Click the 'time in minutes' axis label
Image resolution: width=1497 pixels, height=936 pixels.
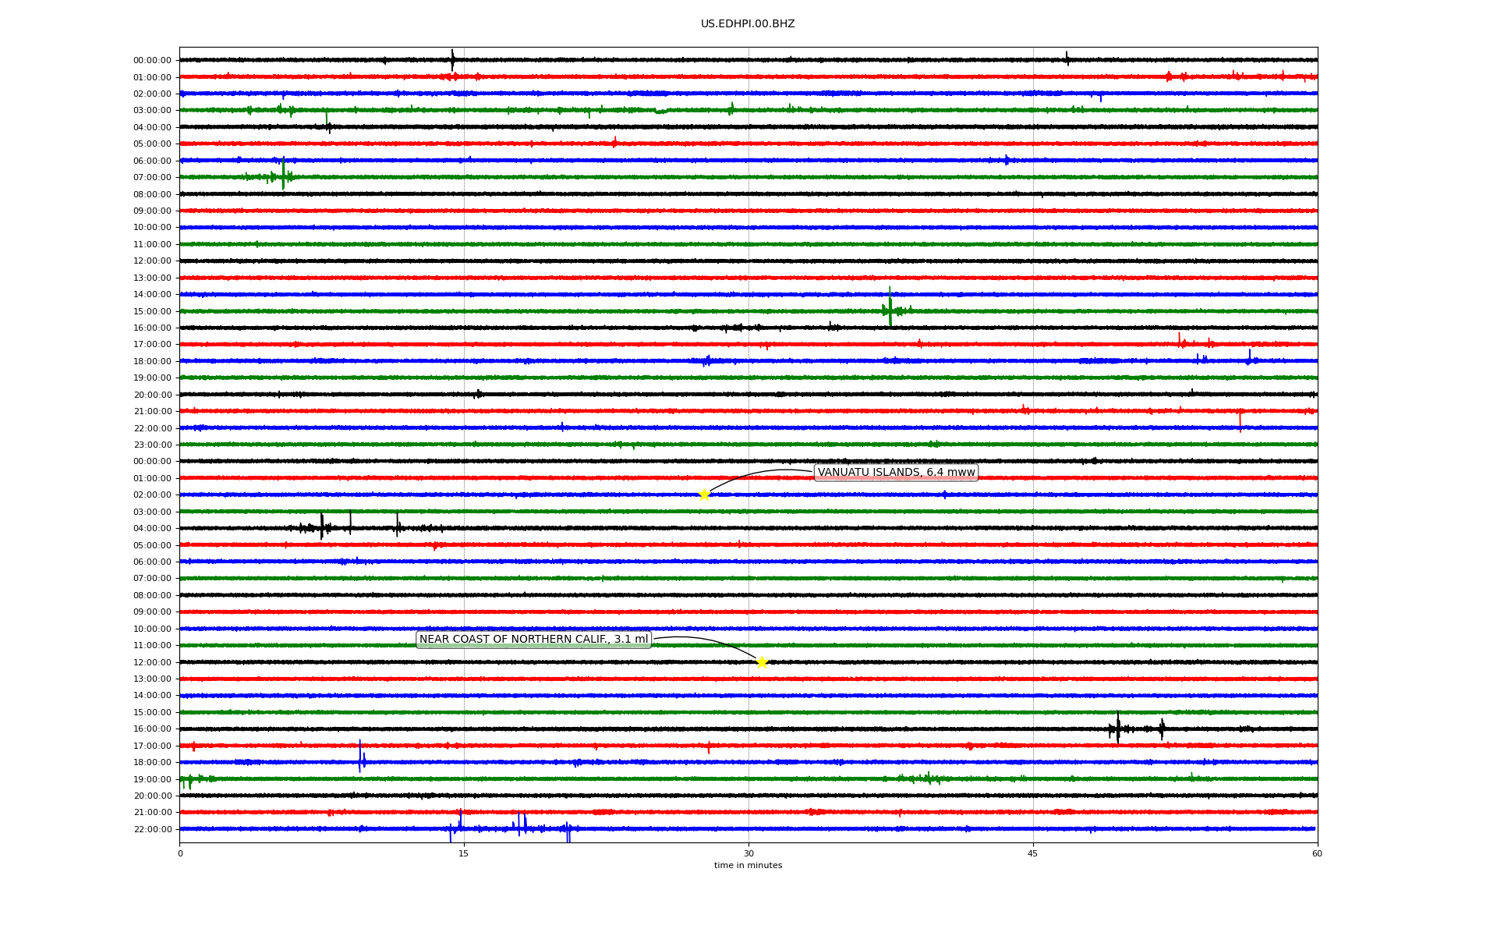tap(747, 866)
